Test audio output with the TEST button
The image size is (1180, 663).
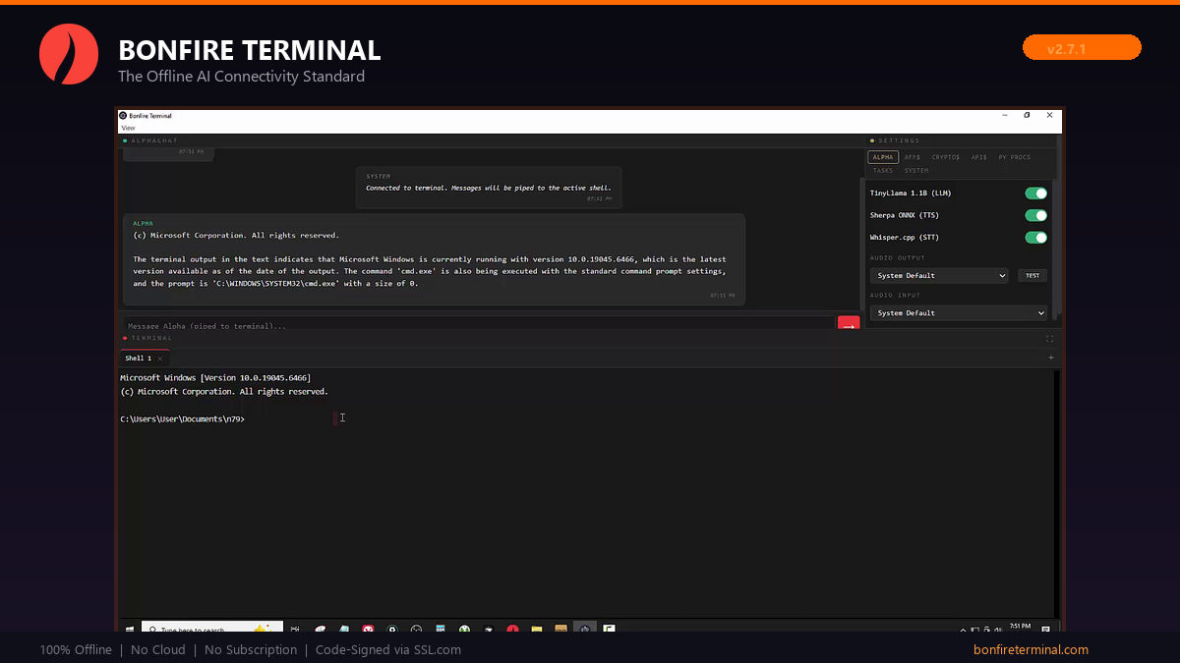(1032, 276)
